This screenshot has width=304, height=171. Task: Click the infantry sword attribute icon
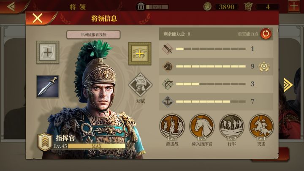(x=168, y=49)
